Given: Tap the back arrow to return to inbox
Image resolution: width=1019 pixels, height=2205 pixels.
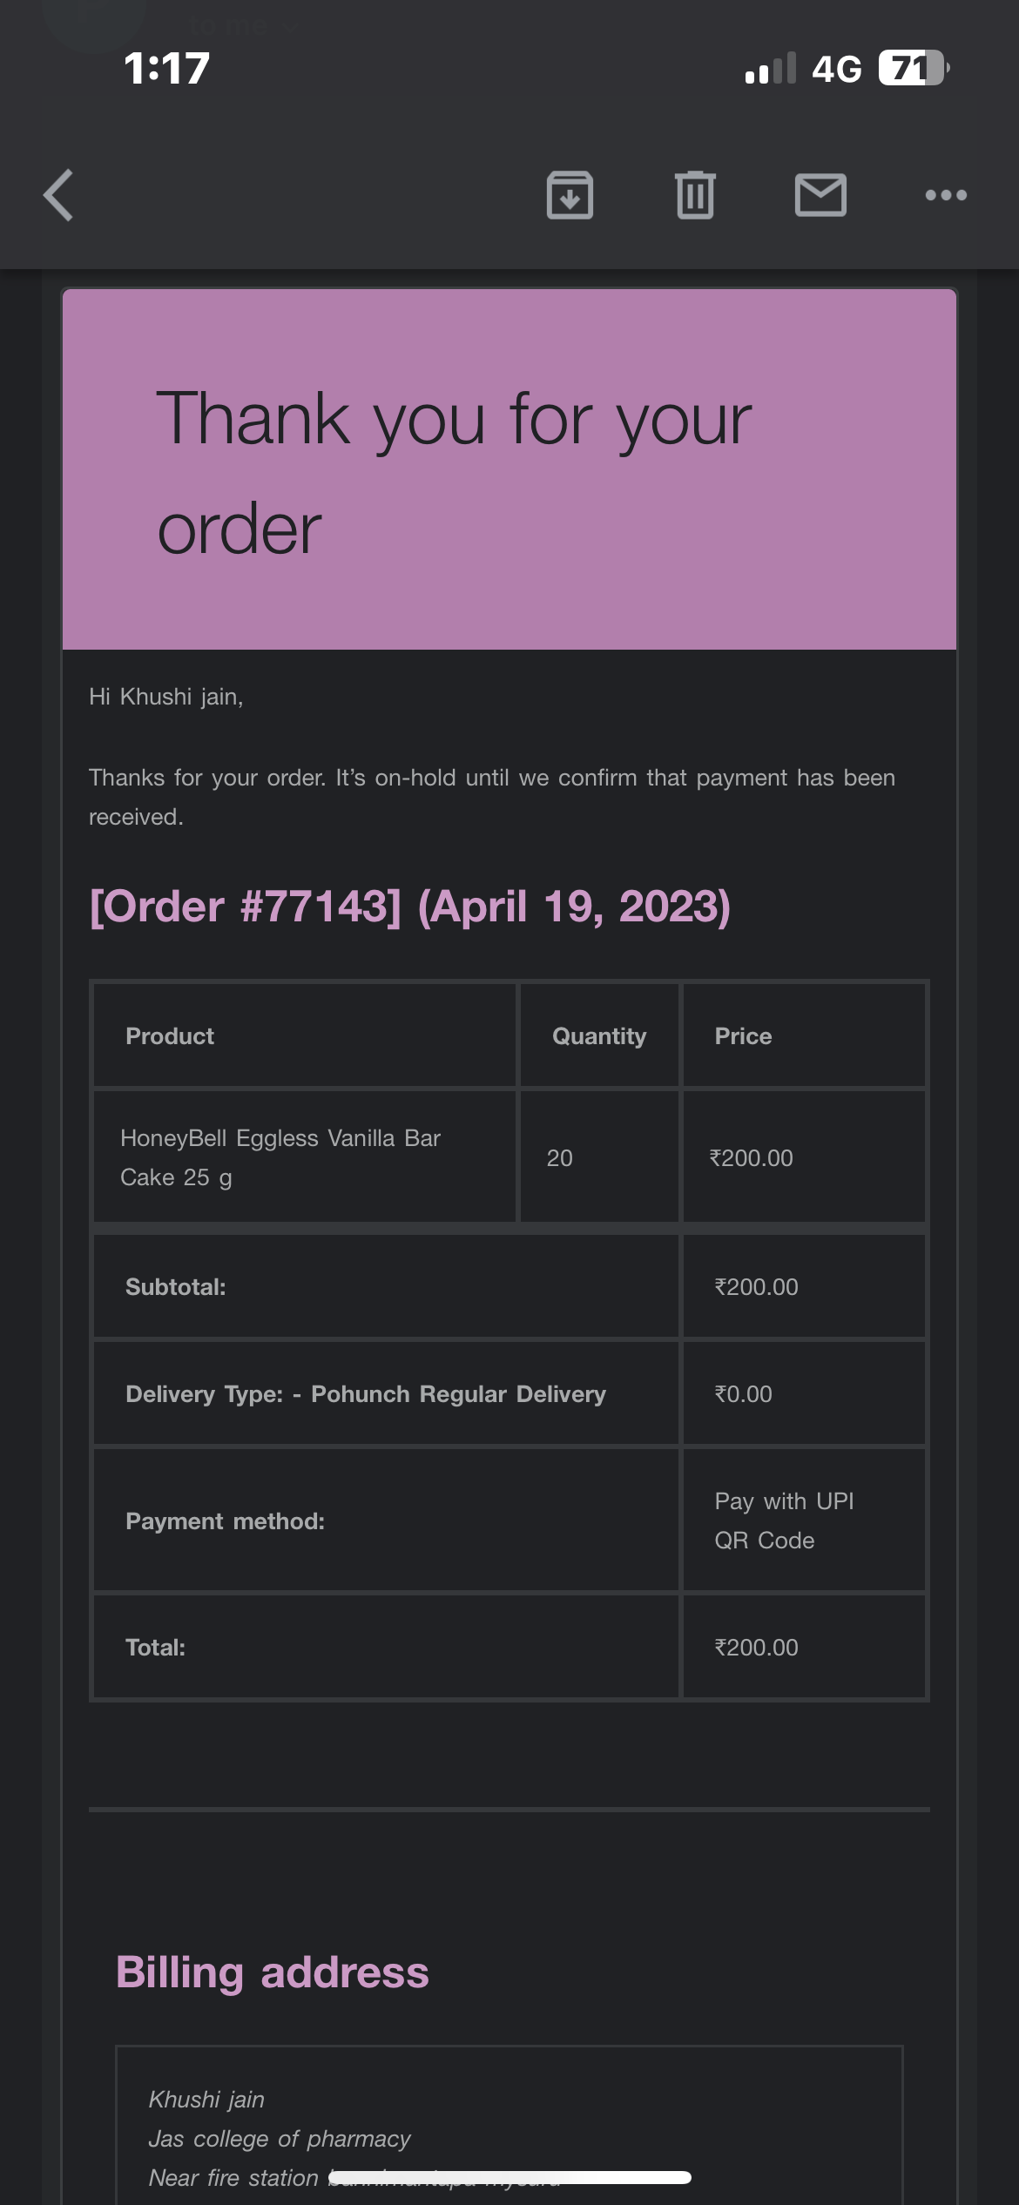Looking at the screenshot, I should click(59, 195).
